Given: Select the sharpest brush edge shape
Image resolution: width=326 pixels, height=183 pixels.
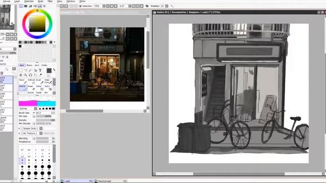Looking at the screenshot, I should (40, 108).
